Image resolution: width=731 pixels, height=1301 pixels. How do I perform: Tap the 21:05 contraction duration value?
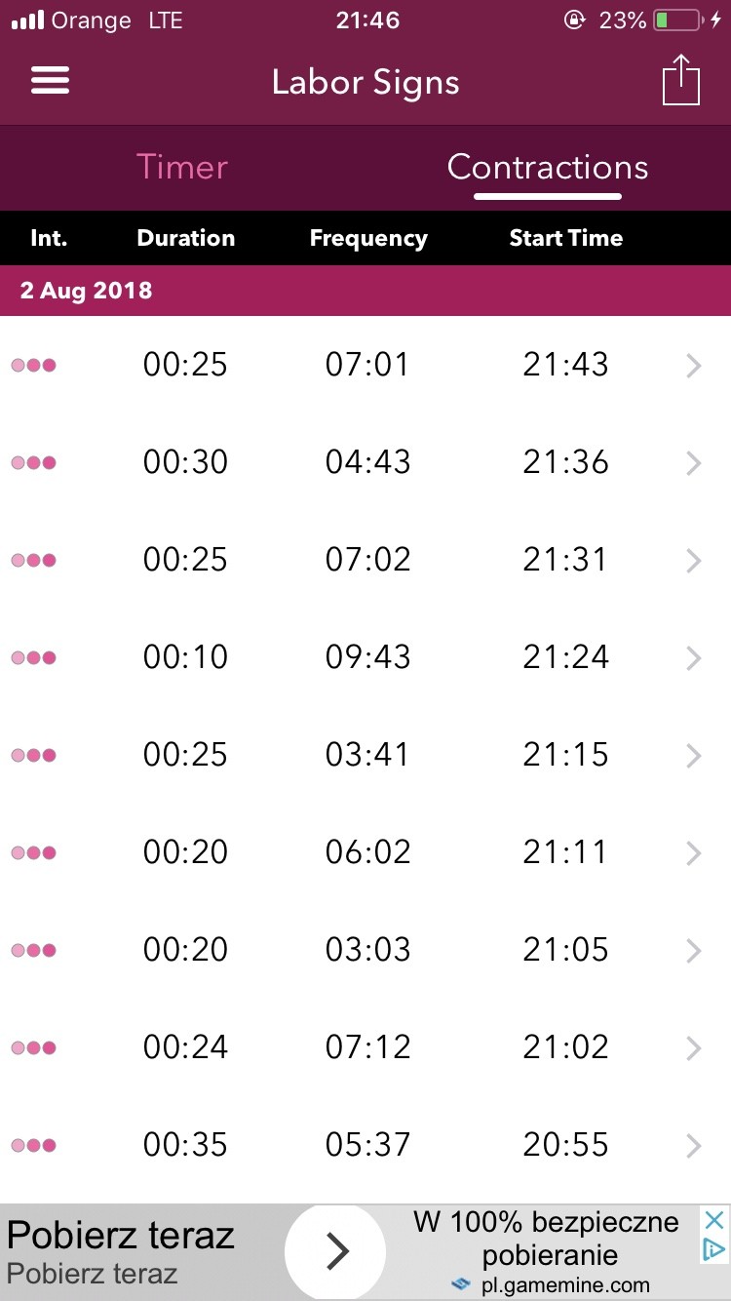tap(185, 950)
